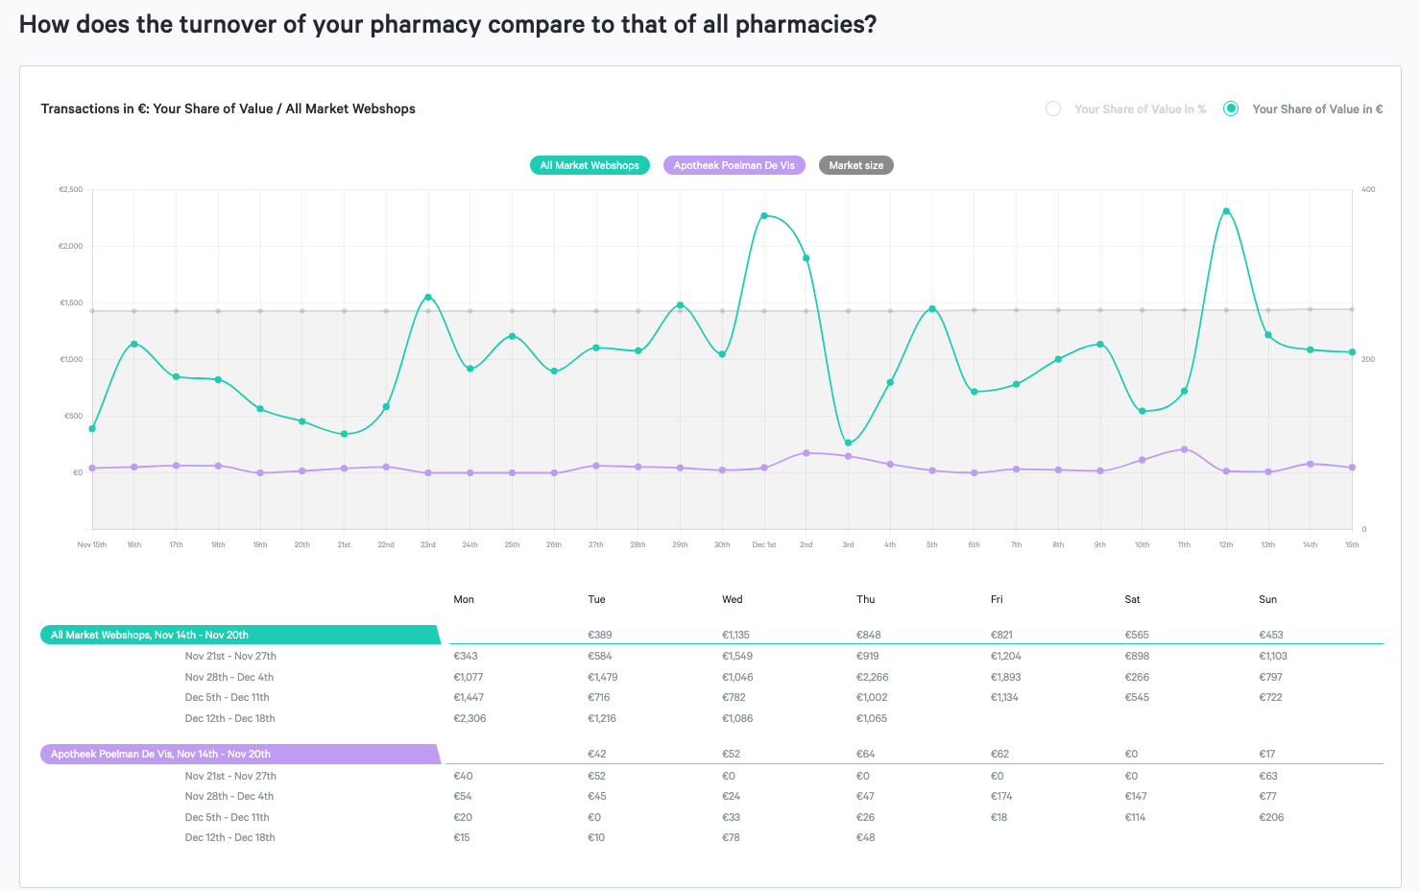
Task: Toggle the Market size legend pill
Action: tap(856, 165)
